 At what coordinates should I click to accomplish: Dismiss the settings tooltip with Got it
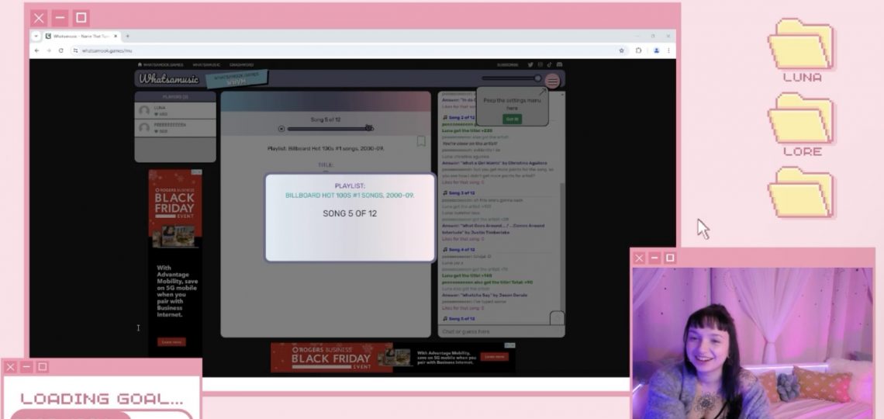click(x=512, y=119)
